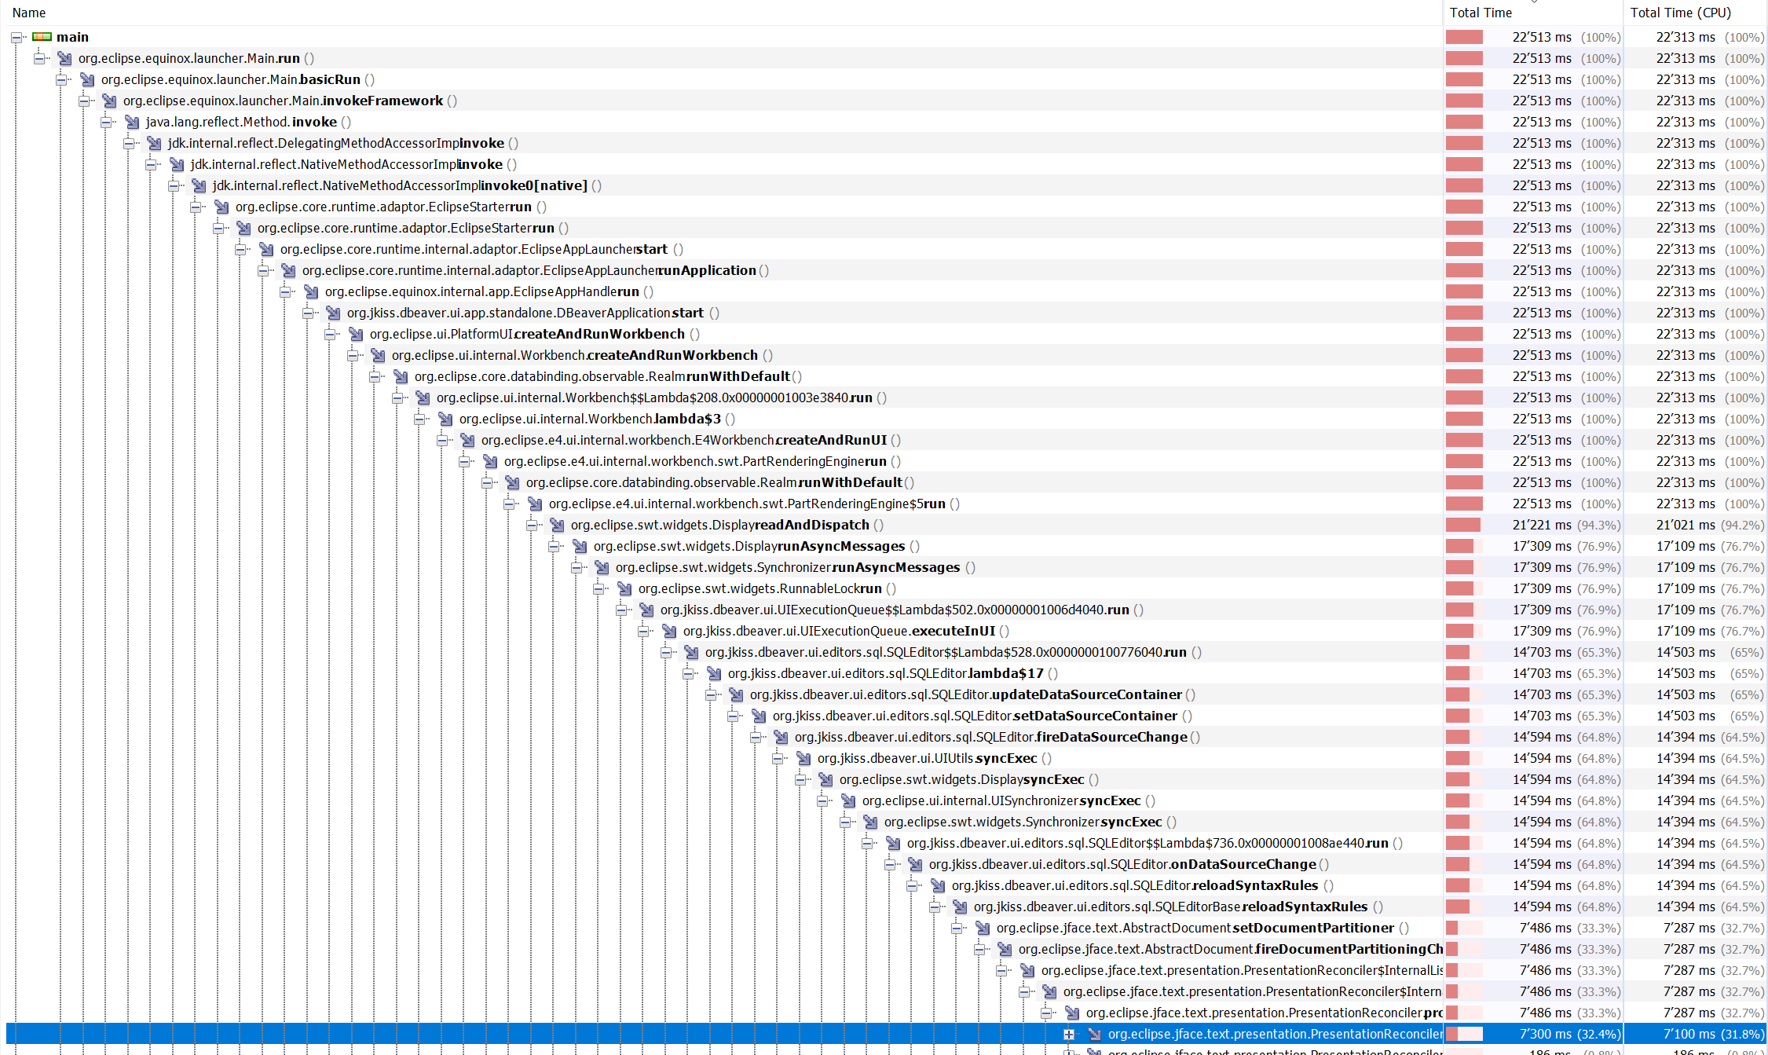Click the UISynchronizer.syncExec method icon
Viewport: 1768px width, 1055px height.
848,800
